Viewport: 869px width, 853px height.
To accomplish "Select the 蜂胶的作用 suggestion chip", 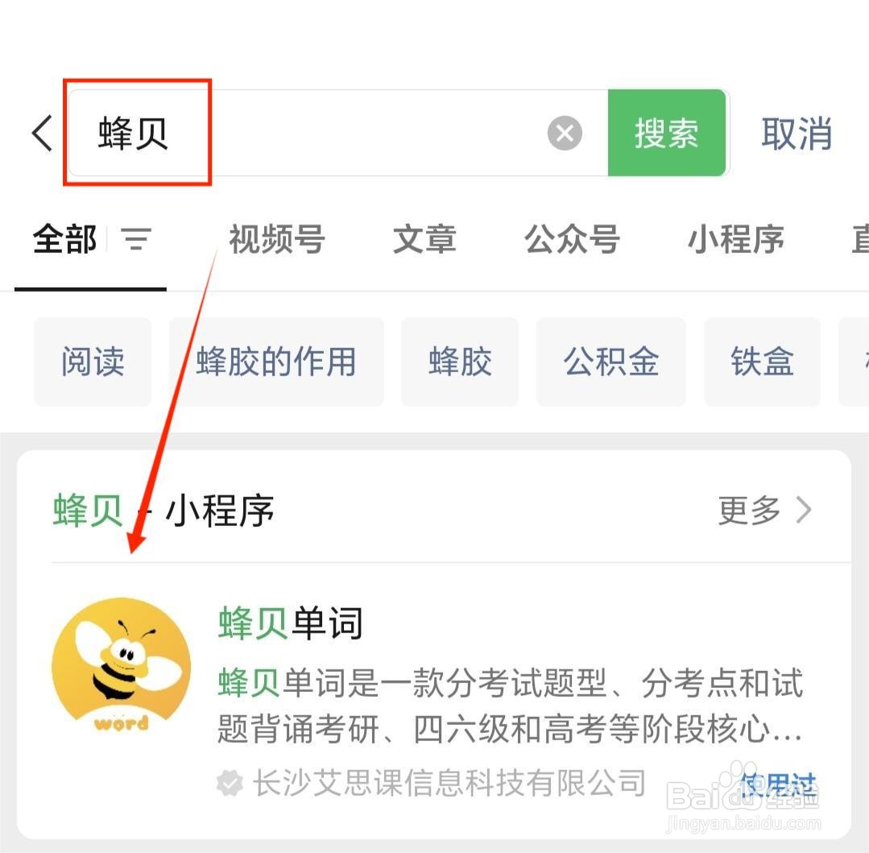I will [276, 362].
